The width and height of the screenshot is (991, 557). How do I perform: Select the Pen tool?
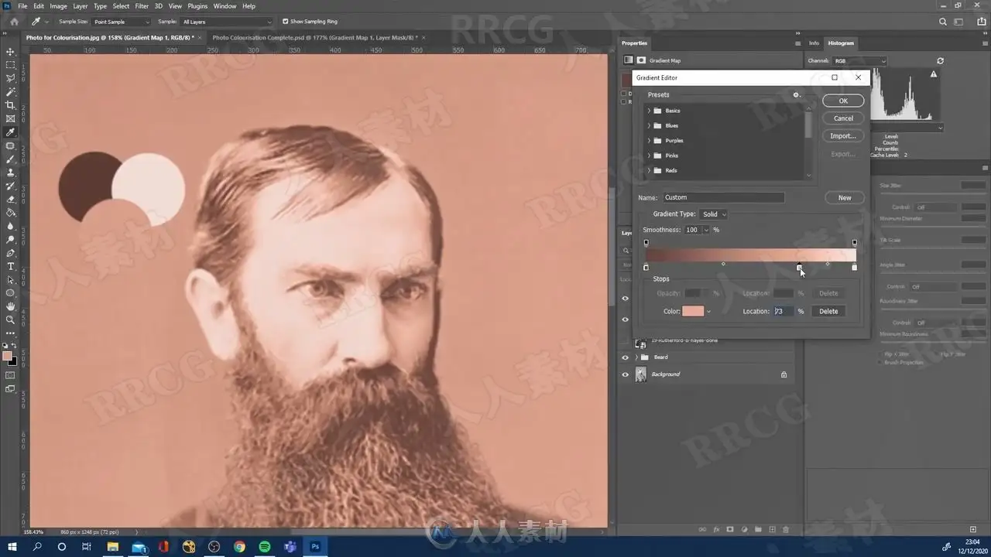[11, 253]
